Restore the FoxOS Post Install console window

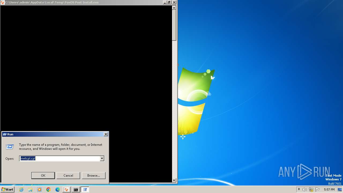(x=169, y=2)
